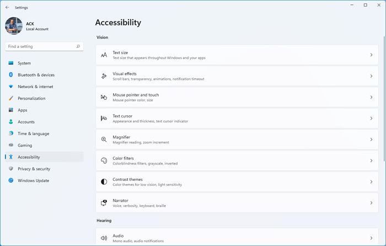Switch to Personalization in the sidebar
The image size is (386, 246).
tap(31, 98)
